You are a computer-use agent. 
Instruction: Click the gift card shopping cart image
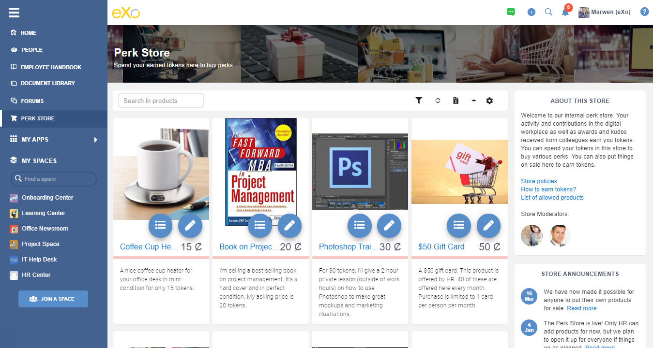point(459,172)
